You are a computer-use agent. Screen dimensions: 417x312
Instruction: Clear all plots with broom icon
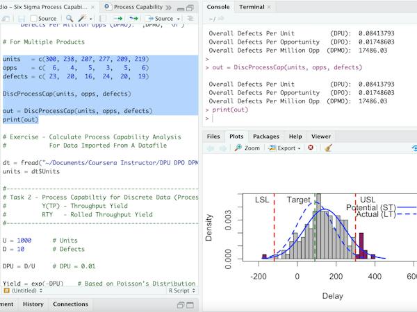click(329, 148)
